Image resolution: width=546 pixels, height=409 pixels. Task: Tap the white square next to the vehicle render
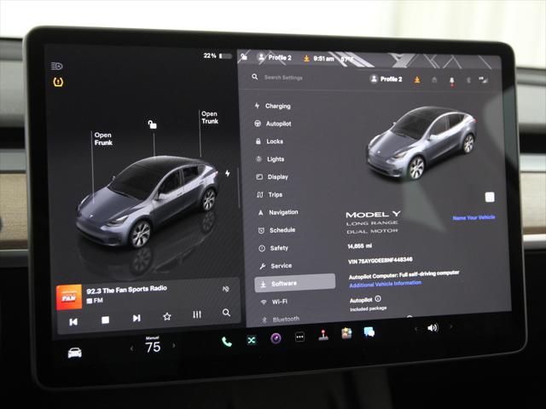tap(490, 197)
